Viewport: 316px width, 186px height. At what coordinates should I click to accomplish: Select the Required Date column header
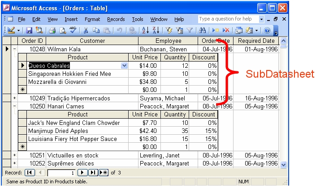(x=256, y=41)
